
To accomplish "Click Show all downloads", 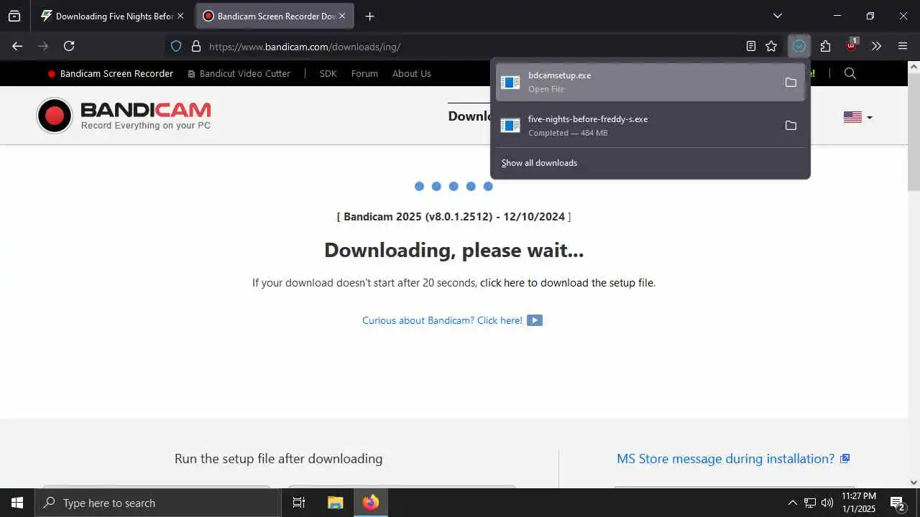I will [539, 163].
